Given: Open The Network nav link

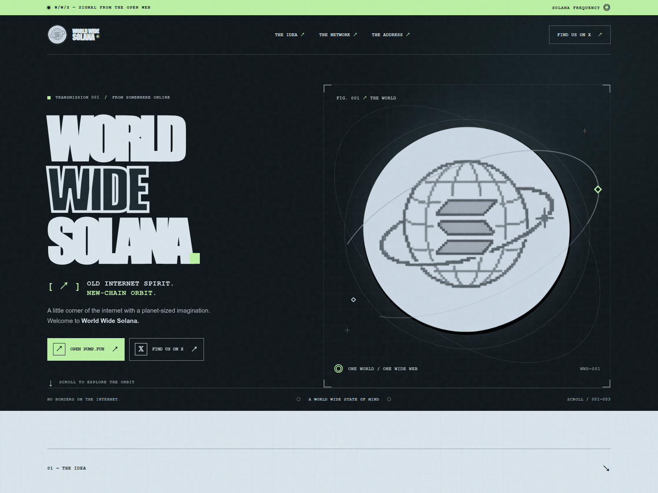Looking at the screenshot, I should pyautogui.click(x=338, y=35).
